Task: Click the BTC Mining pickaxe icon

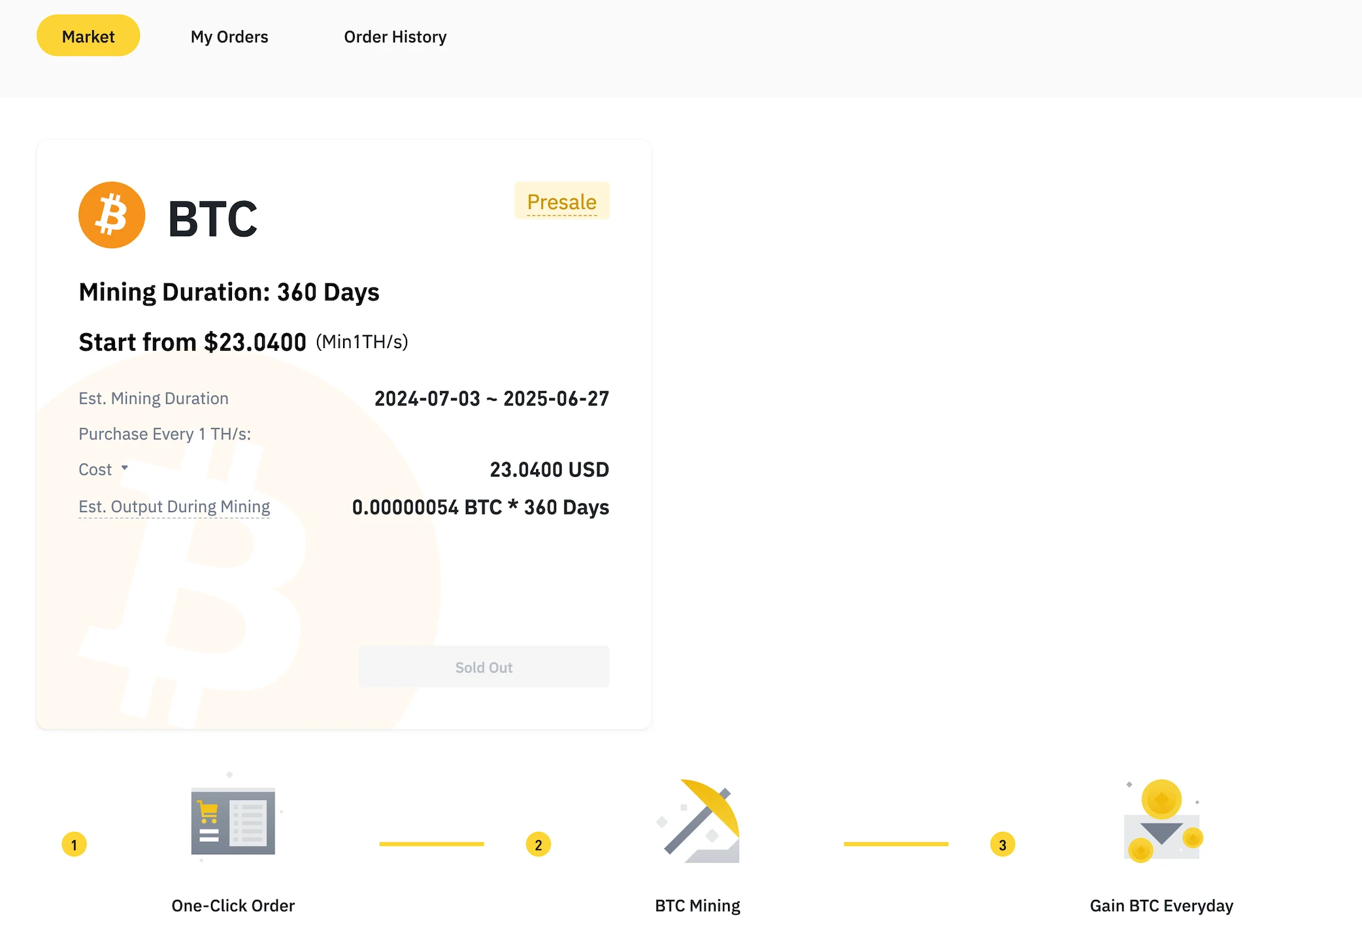Action: (698, 820)
